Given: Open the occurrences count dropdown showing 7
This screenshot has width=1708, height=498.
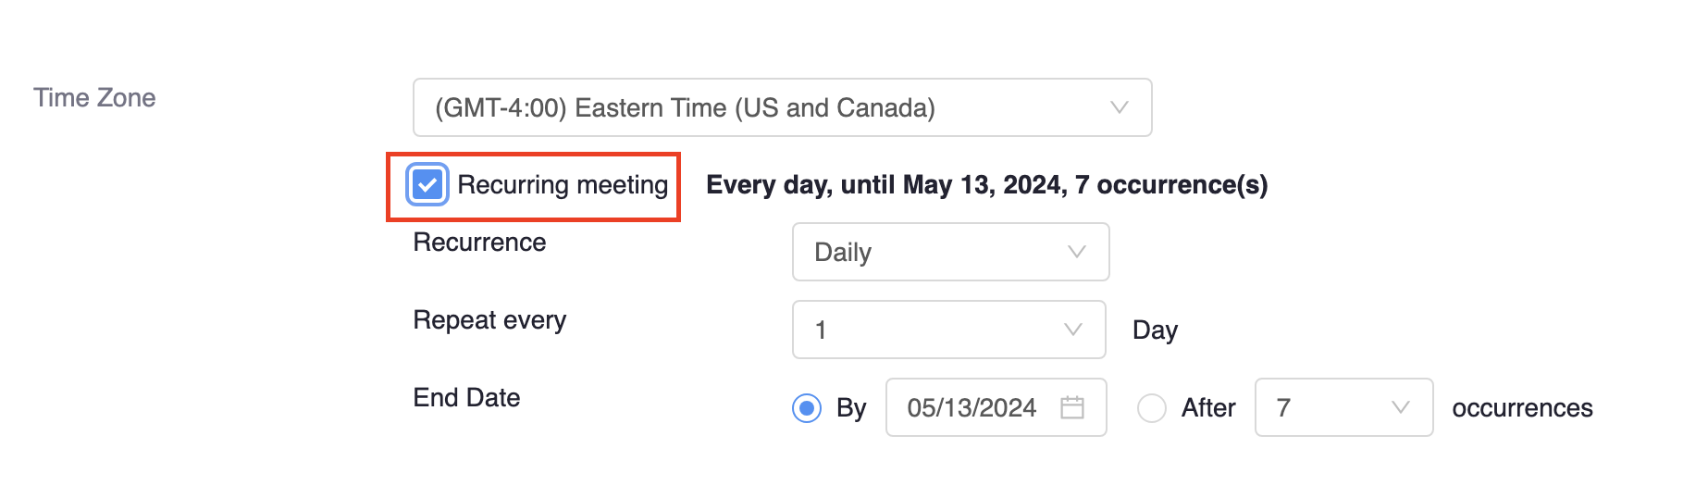Looking at the screenshot, I should point(1342,407).
